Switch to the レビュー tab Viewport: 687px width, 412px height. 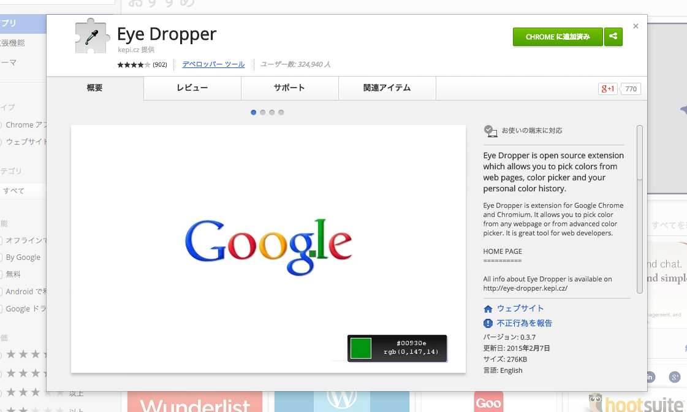coord(192,88)
